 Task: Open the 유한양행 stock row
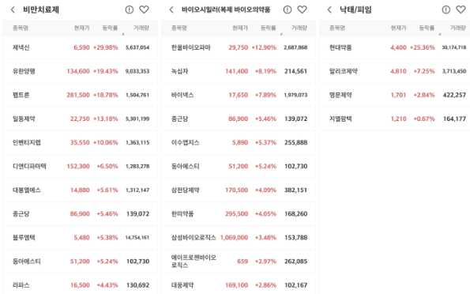(x=80, y=71)
